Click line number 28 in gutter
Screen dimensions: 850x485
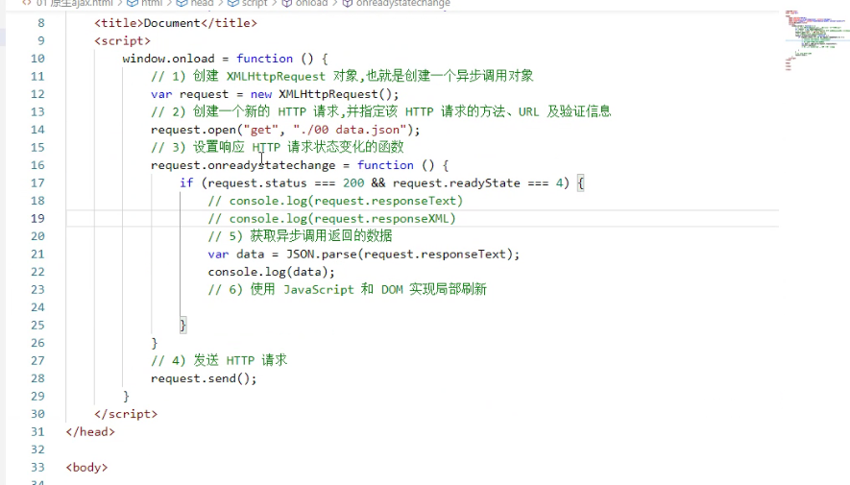(x=37, y=378)
